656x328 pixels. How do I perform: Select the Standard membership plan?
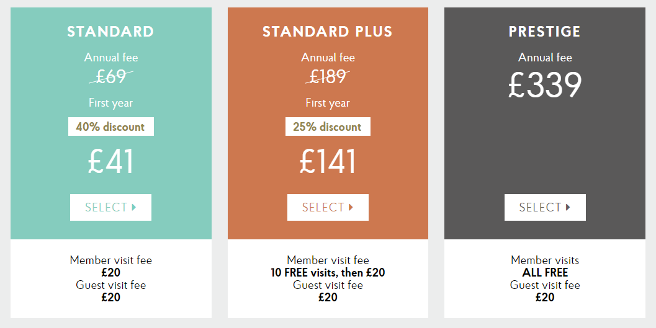(110, 207)
